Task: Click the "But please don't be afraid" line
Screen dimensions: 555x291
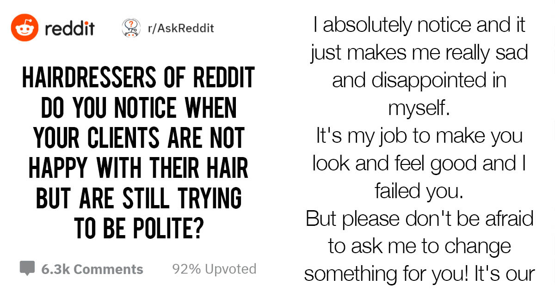Action: click(x=419, y=219)
